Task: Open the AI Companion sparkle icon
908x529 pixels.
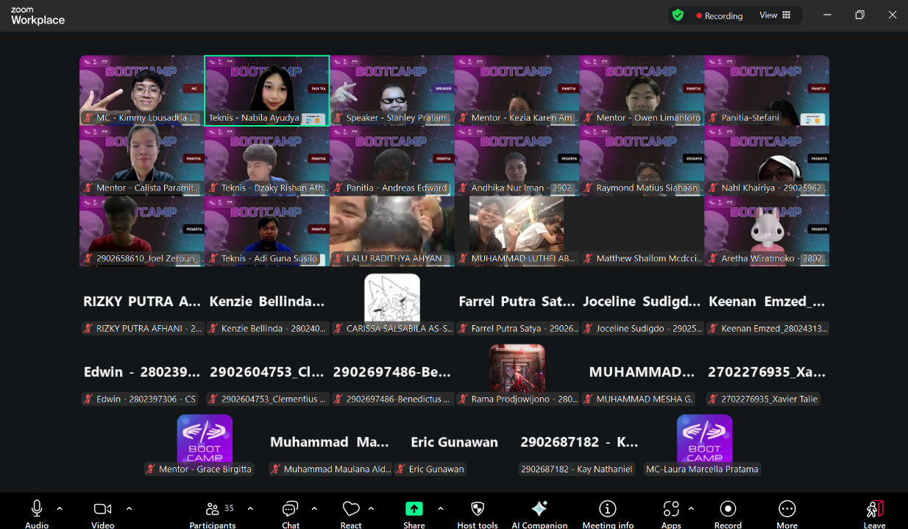Action: tap(539, 510)
